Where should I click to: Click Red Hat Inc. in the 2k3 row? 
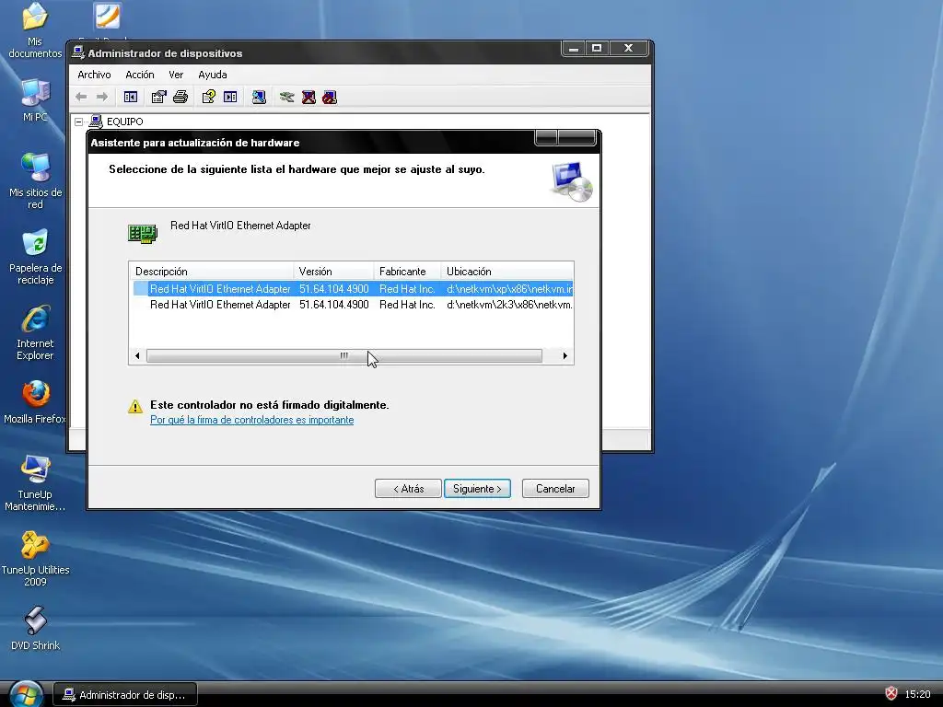407,305
